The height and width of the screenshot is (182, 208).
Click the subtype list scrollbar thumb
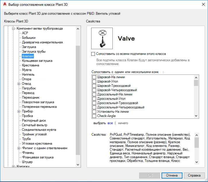click(196, 83)
